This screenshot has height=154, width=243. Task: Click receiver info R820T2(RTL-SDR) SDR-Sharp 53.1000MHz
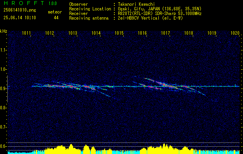coord(160,13)
